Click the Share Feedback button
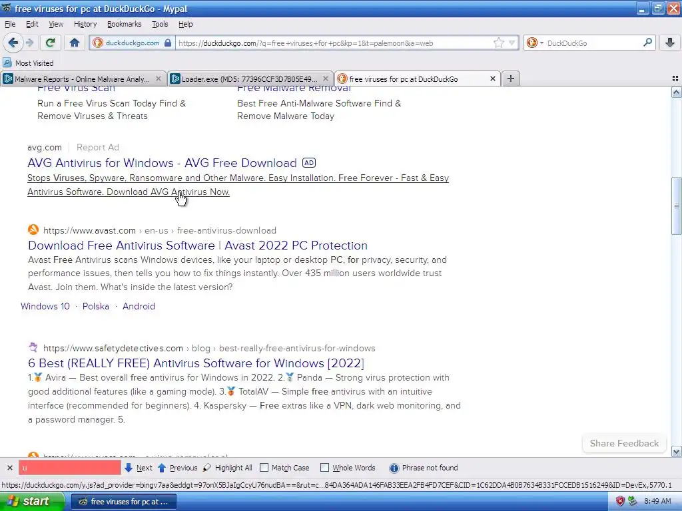 click(624, 443)
